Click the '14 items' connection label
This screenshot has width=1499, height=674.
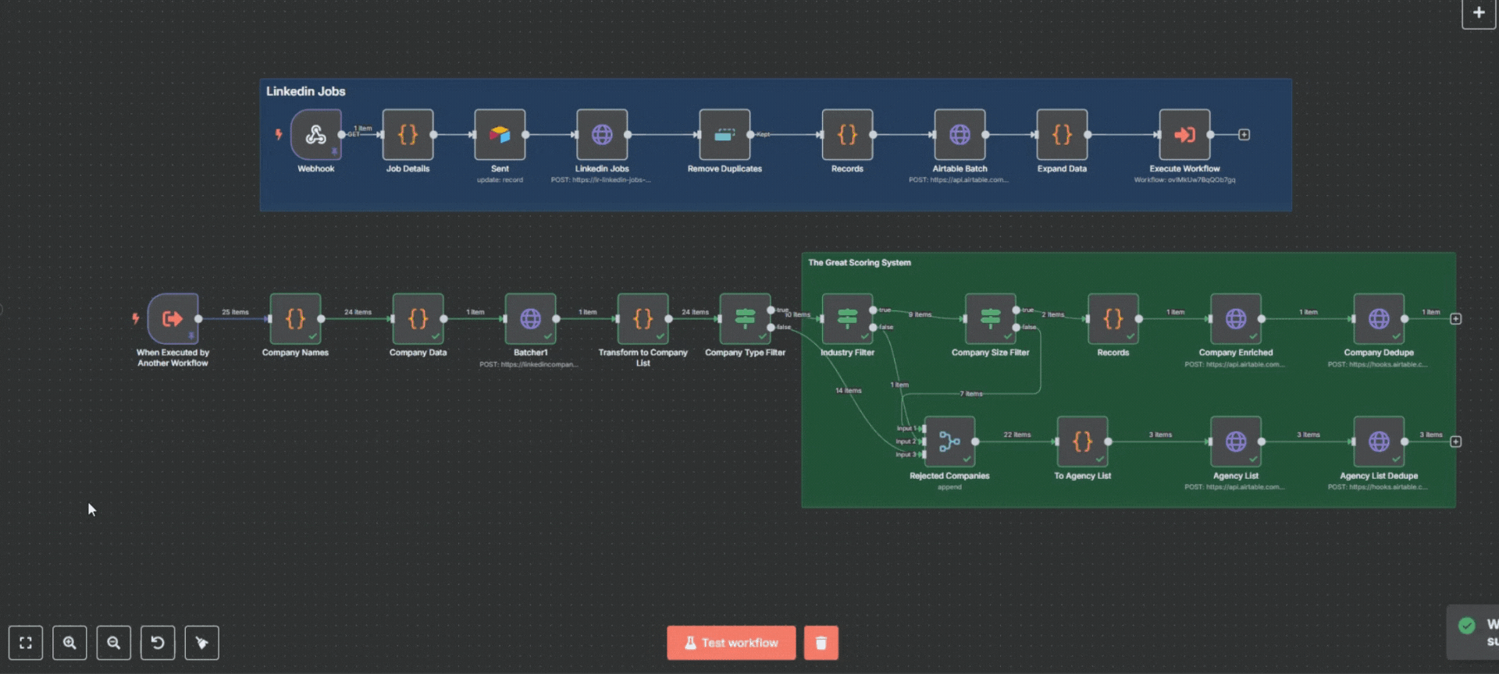pyautogui.click(x=849, y=391)
